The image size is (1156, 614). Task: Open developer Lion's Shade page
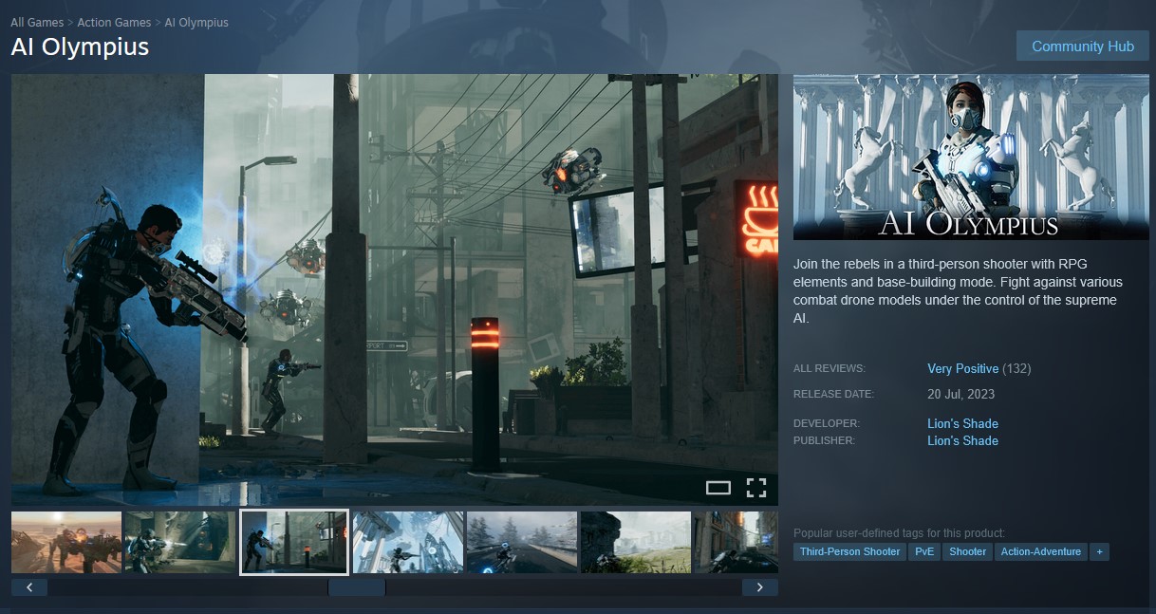(962, 423)
